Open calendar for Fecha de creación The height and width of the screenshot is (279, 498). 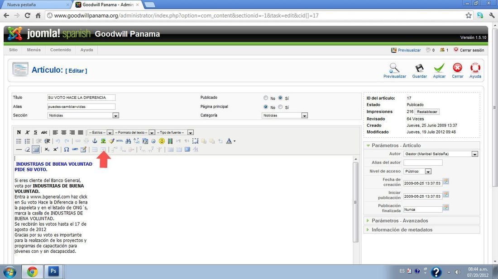point(446,181)
